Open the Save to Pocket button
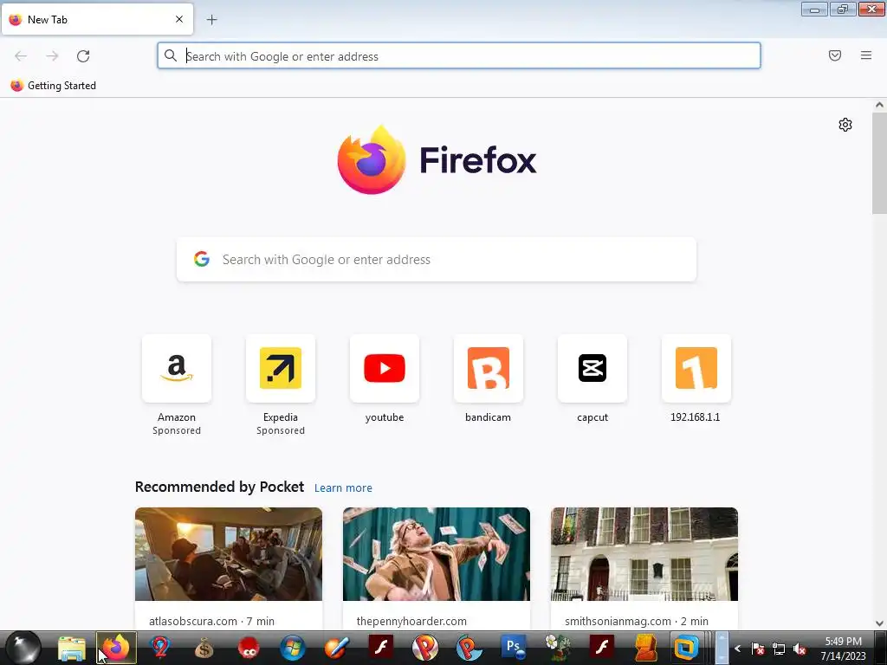This screenshot has width=887, height=665. [835, 55]
